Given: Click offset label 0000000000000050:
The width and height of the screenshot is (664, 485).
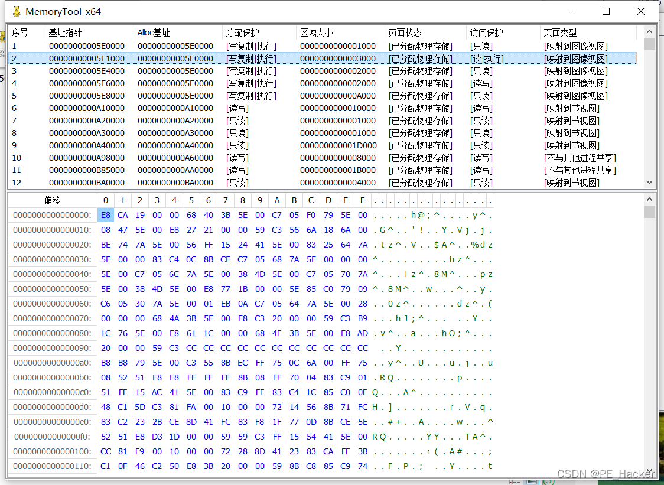Looking at the screenshot, I should coord(52,289).
